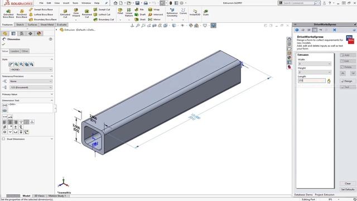
Task: Toggle center justify dimension text
Action: click(x=10, y=122)
